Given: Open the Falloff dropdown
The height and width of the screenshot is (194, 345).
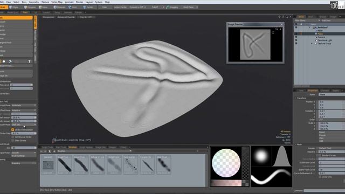Looking at the screenshot, I should click(157, 7).
